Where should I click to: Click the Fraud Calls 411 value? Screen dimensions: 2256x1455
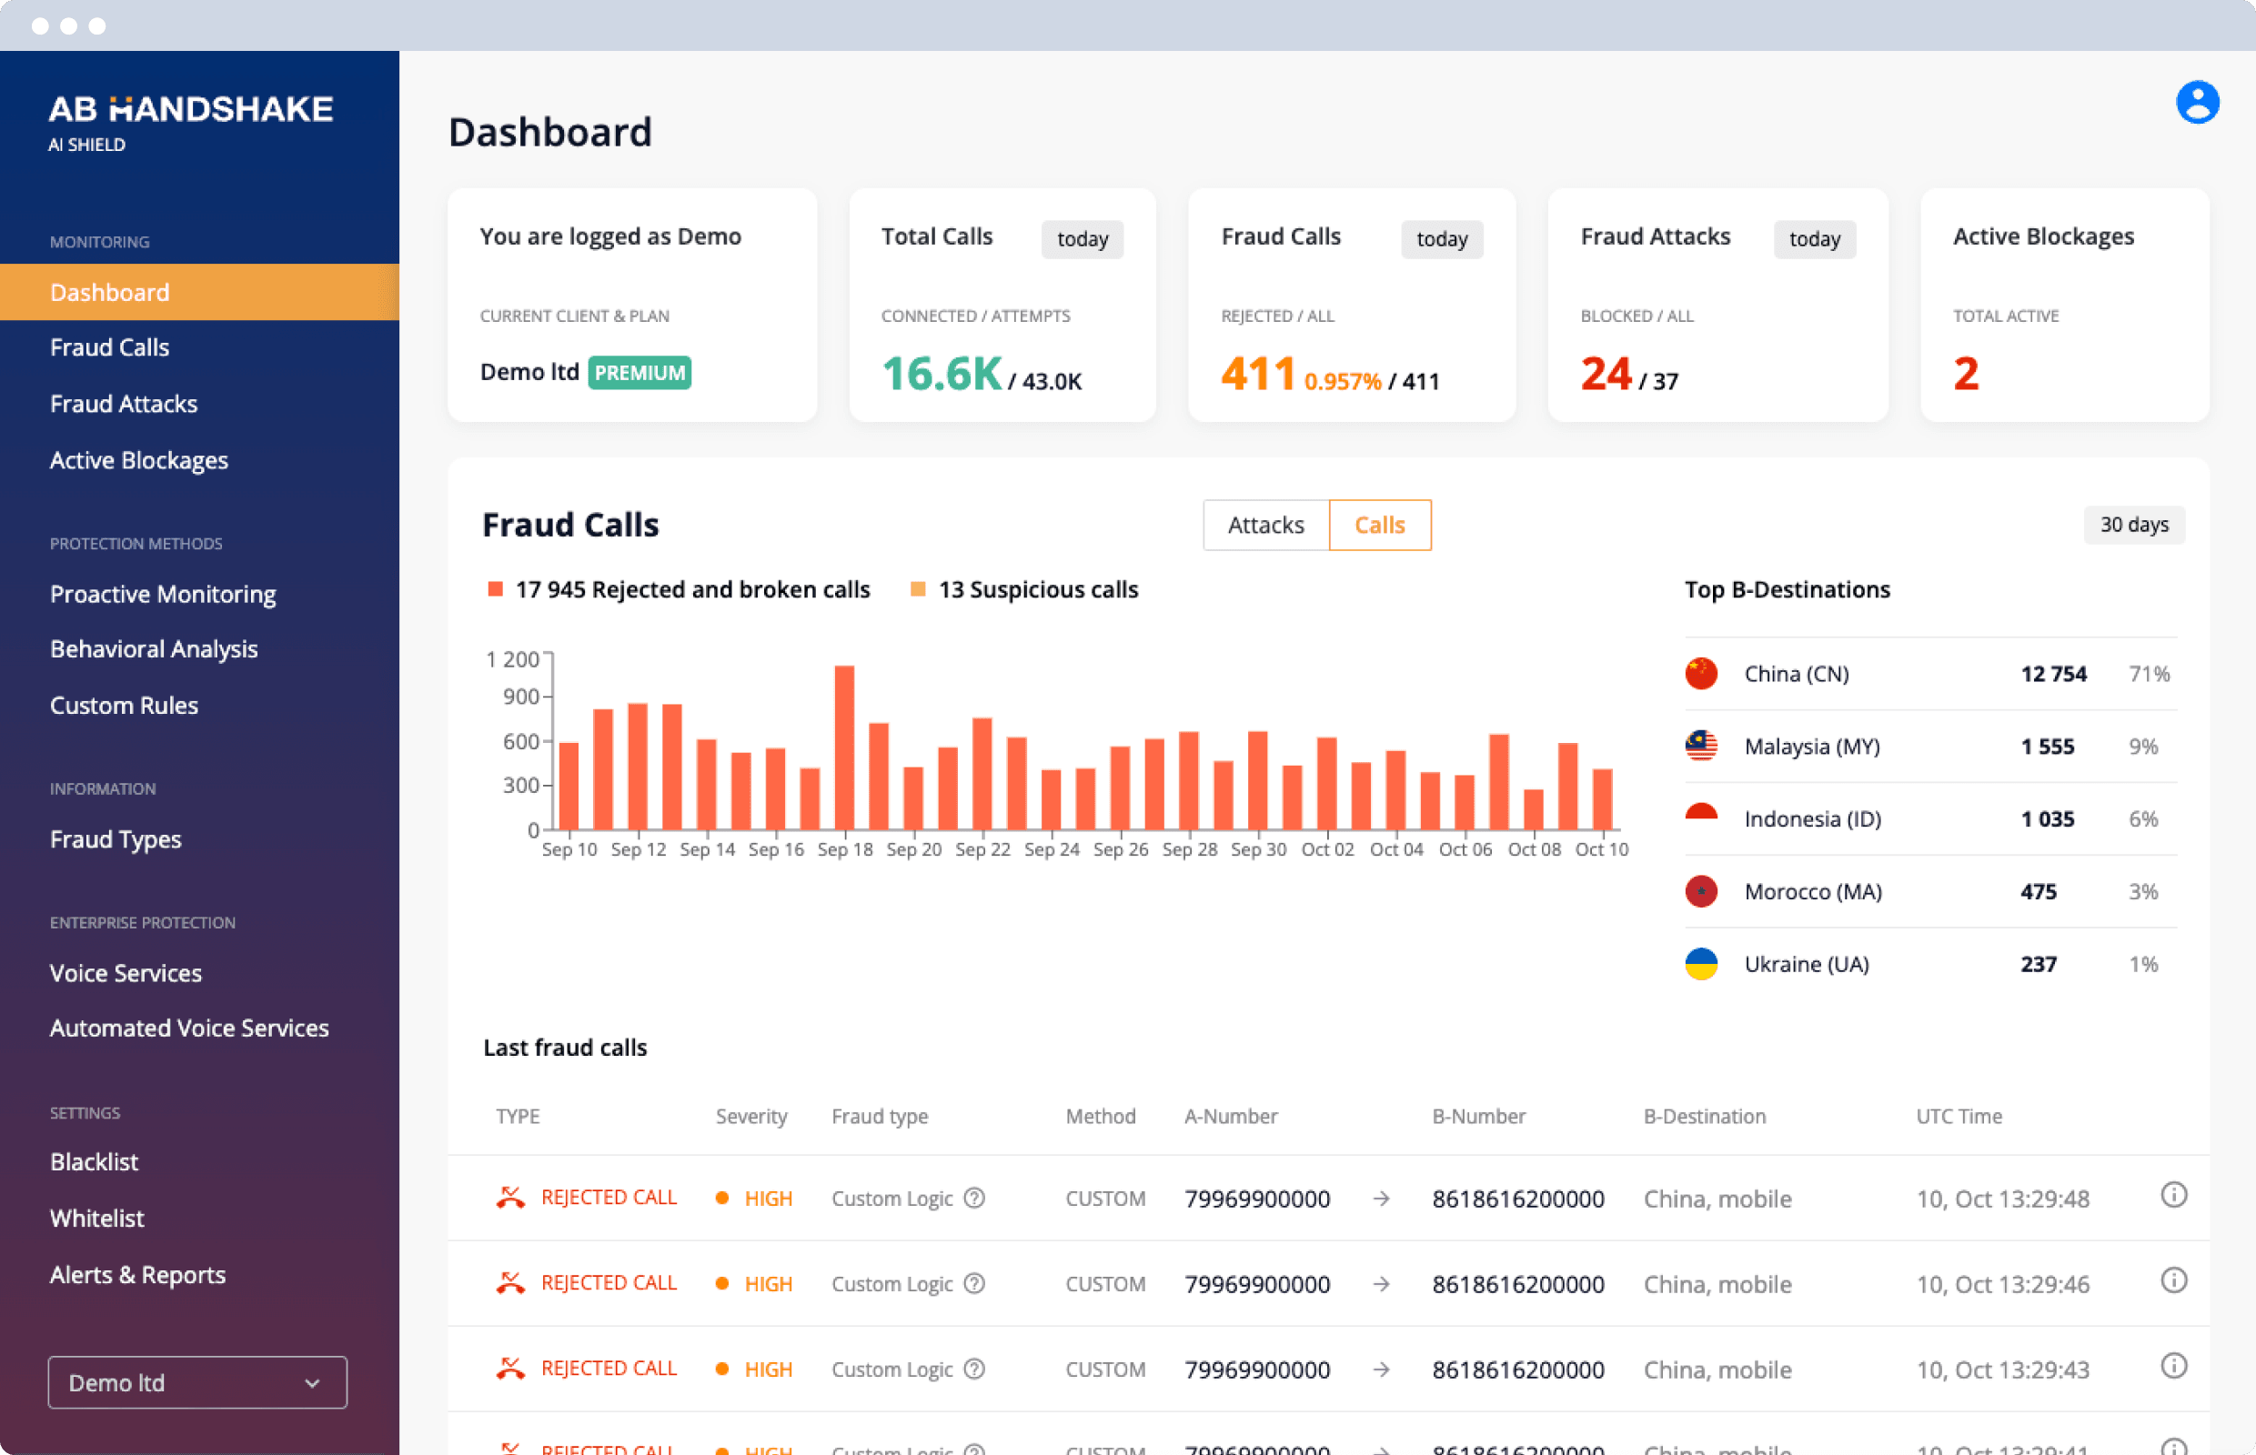(x=1257, y=374)
